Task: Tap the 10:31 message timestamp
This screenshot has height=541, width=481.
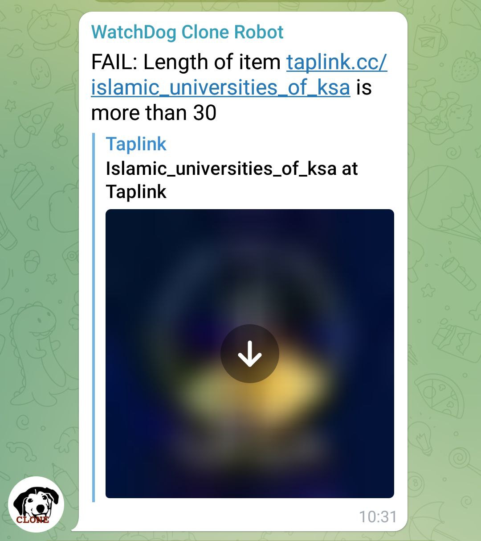Action: [378, 516]
